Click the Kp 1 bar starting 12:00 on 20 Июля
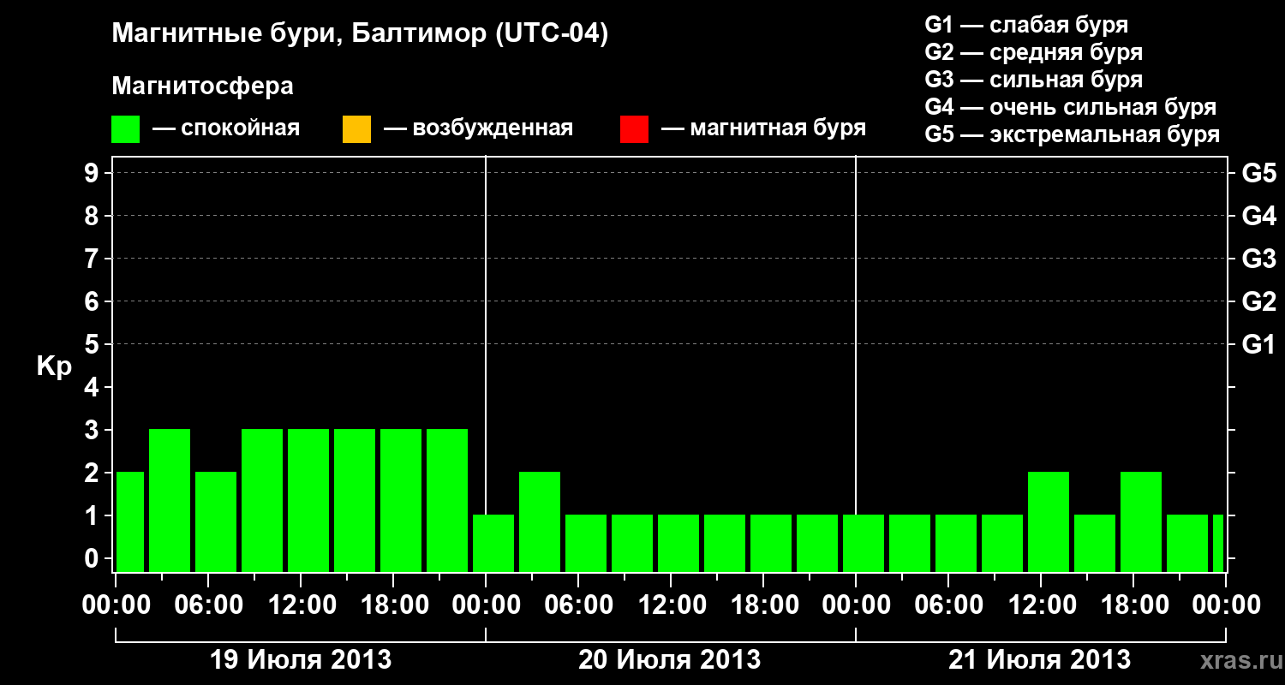The height and width of the screenshot is (685, 1285). point(678,543)
